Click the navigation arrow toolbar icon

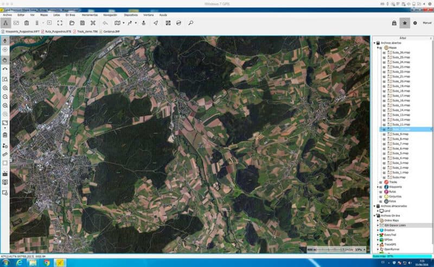coord(156,23)
